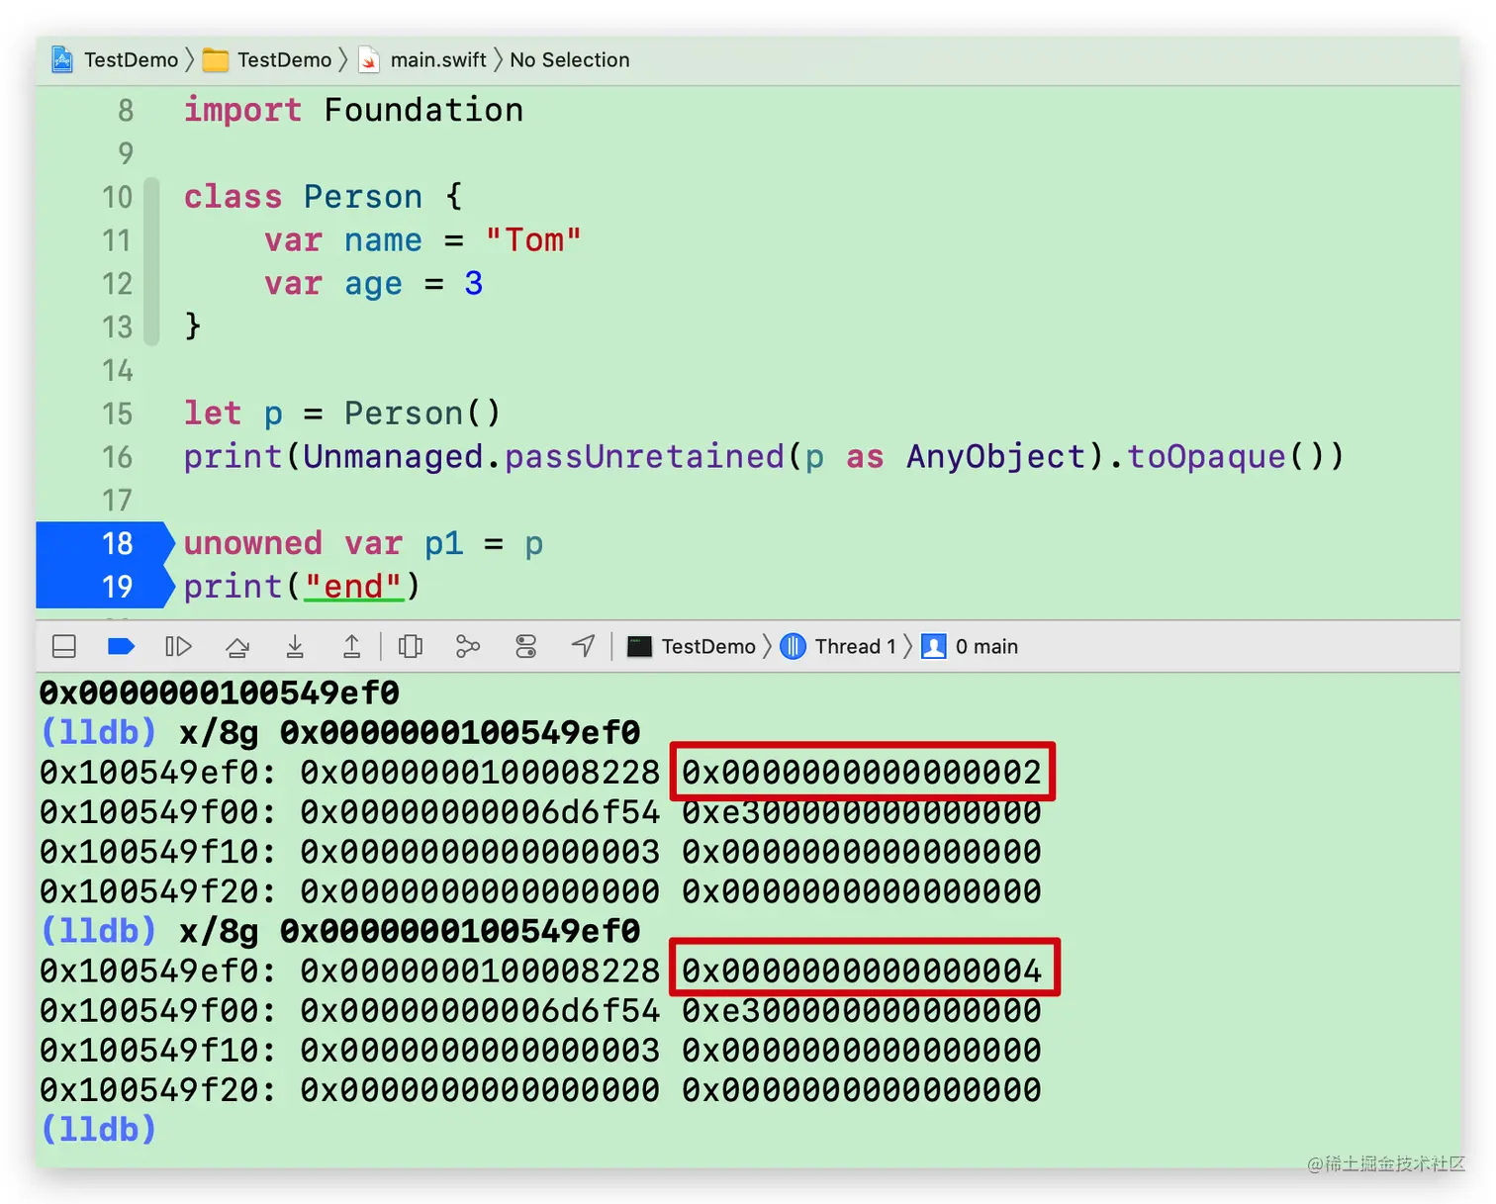Viewport: 1496px width, 1204px height.
Task: Click the Simulate Location arrow icon
Action: point(584,647)
